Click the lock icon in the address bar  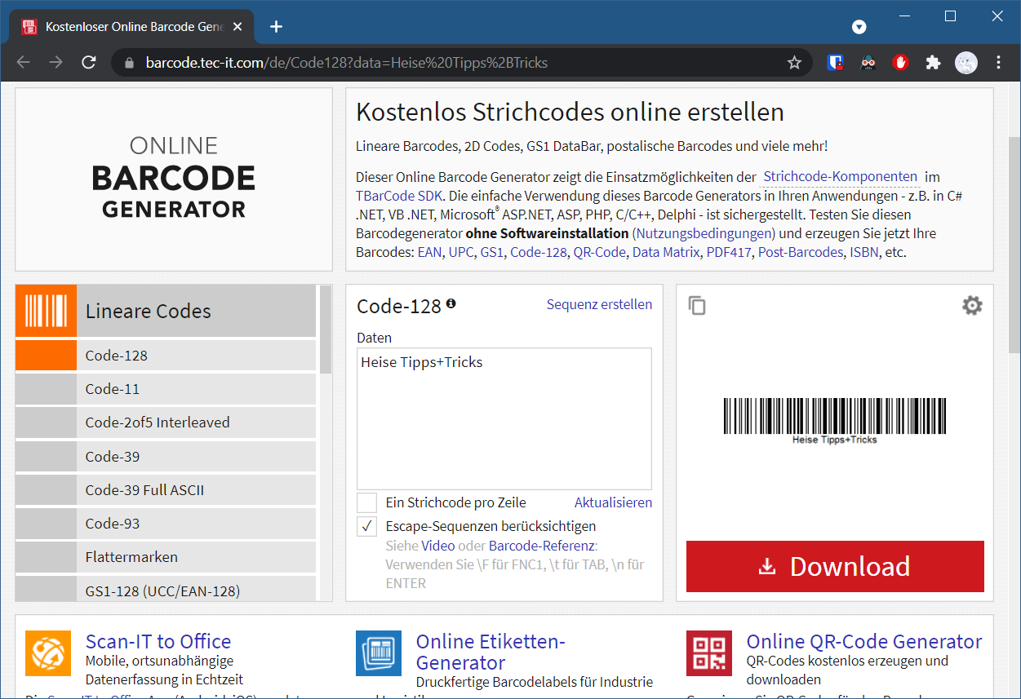pos(128,63)
